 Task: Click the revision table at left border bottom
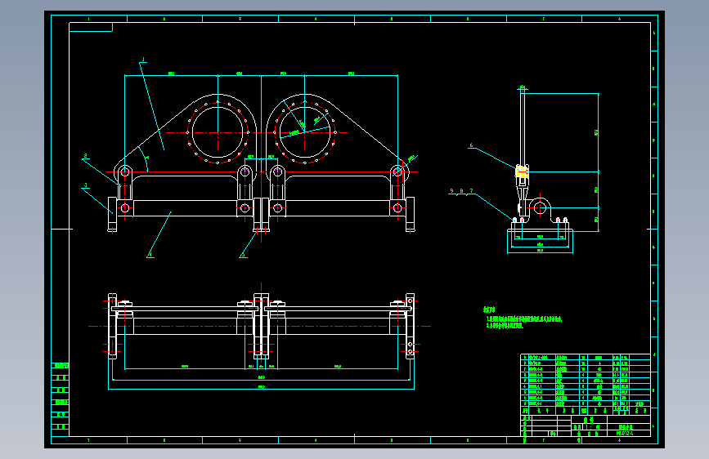coord(61,396)
